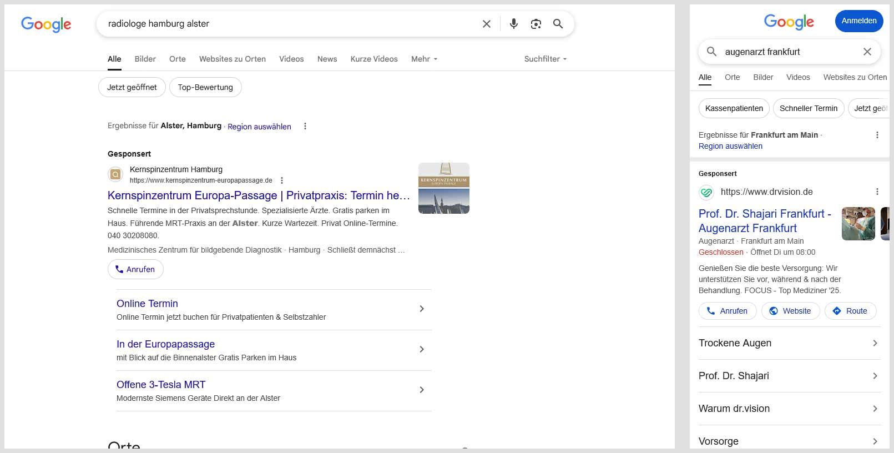
Task: Click Region auswählen link for Alster, Hamburg
Action: (x=259, y=127)
